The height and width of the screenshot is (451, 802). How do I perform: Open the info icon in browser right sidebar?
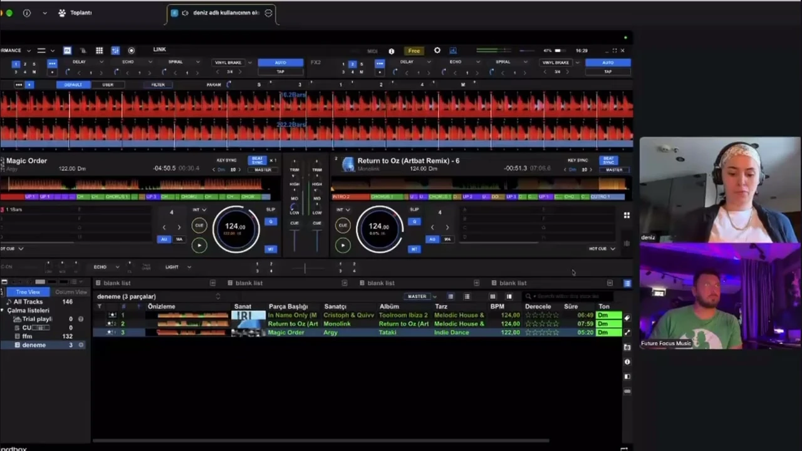627,362
